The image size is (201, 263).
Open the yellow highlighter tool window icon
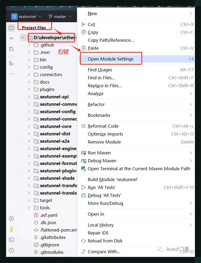(x=11, y=229)
